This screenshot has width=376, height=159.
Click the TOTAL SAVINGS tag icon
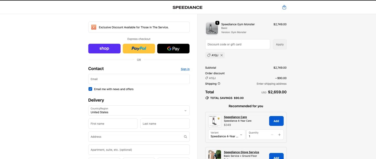(x=207, y=98)
